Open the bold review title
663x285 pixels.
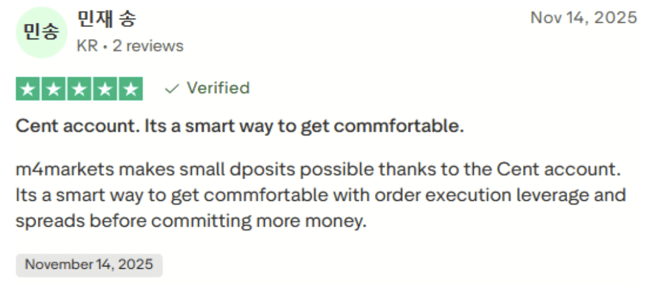click(240, 127)
